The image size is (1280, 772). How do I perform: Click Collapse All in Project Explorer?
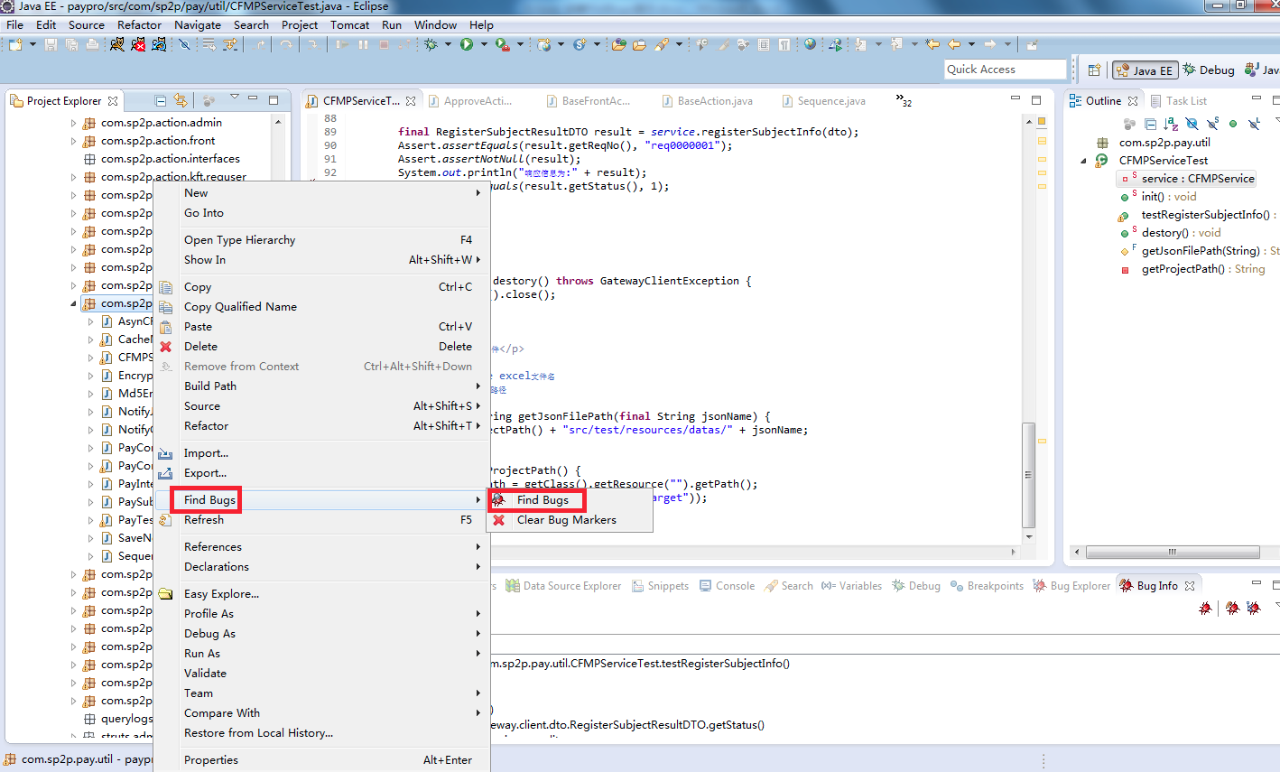[161, 100]
